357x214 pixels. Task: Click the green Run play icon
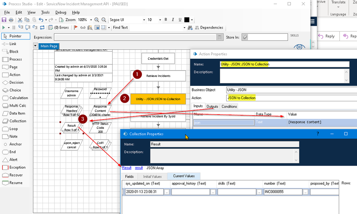[x=4, y=28]
